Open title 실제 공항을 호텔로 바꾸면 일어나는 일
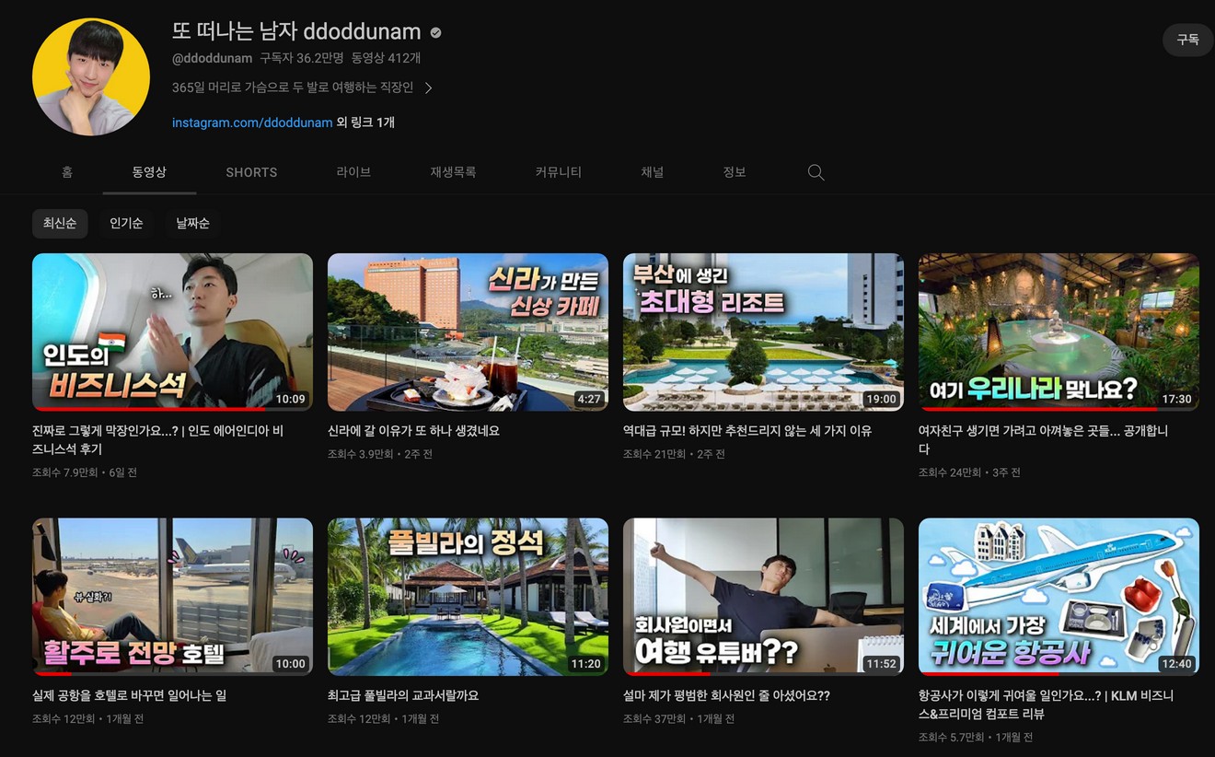 tap(129, 695)
